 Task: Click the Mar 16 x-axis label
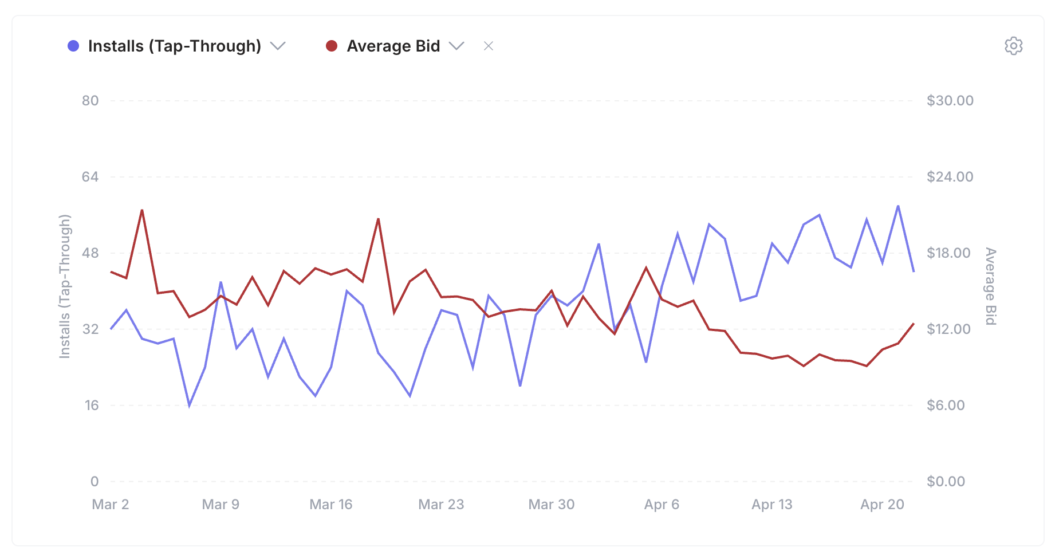point(331,505)
